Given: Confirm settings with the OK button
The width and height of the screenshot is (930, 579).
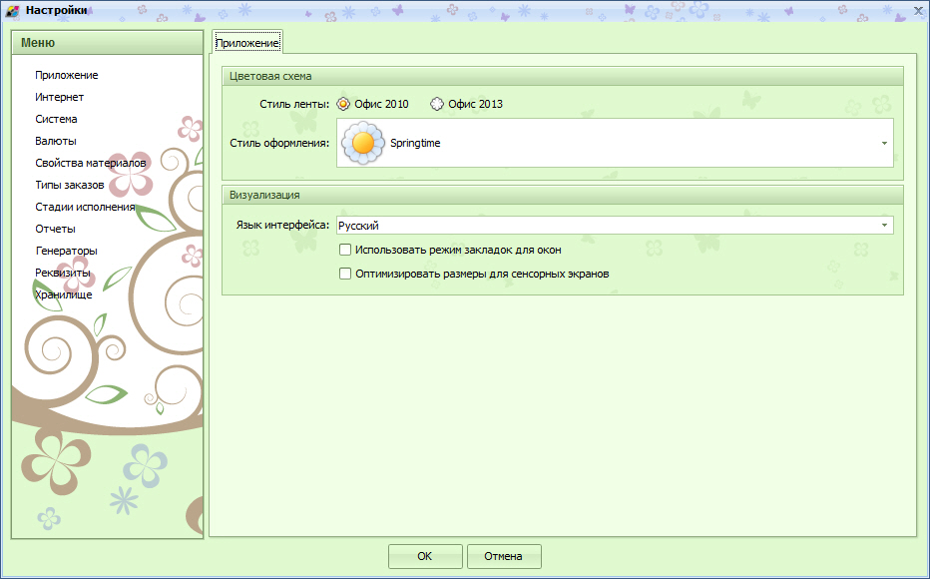Looking at the screenshot, I should 425,556.
